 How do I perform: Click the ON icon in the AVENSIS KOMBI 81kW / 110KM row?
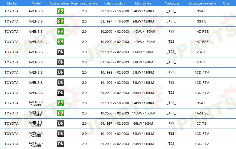pyautogui.click(x=61, y=134)
